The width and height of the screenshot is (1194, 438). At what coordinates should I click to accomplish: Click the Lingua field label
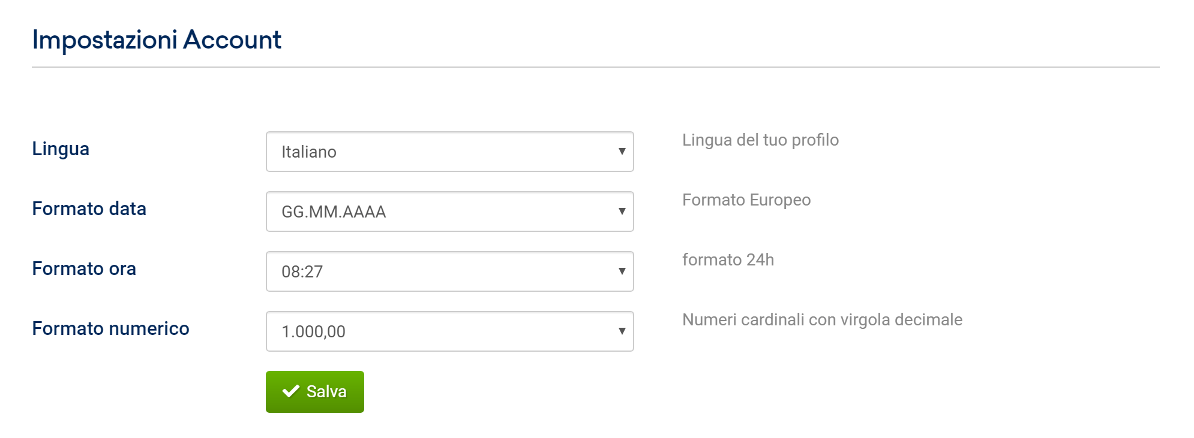point(61,149)
